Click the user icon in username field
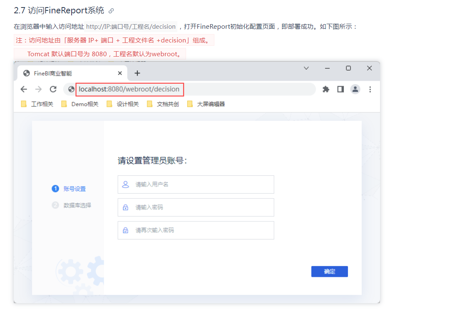 (x=126, y=184)
